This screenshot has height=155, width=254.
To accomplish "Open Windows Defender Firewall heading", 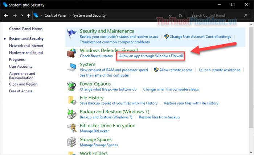I will pyautogui.click(x=109, y=50).
